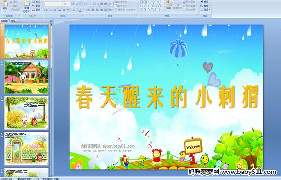Toggle Italic formatting
This screenshot has width=281, height=180.
point(51,10)
